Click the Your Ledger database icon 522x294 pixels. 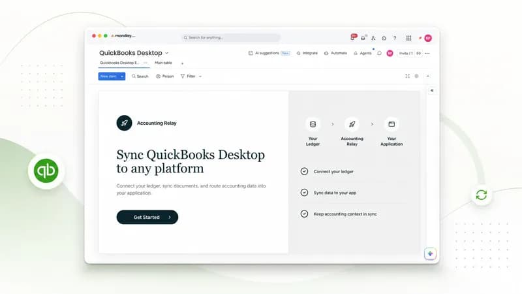[x=313, y=124]
